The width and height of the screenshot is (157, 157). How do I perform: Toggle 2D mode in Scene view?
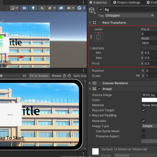tap(24, 8)
